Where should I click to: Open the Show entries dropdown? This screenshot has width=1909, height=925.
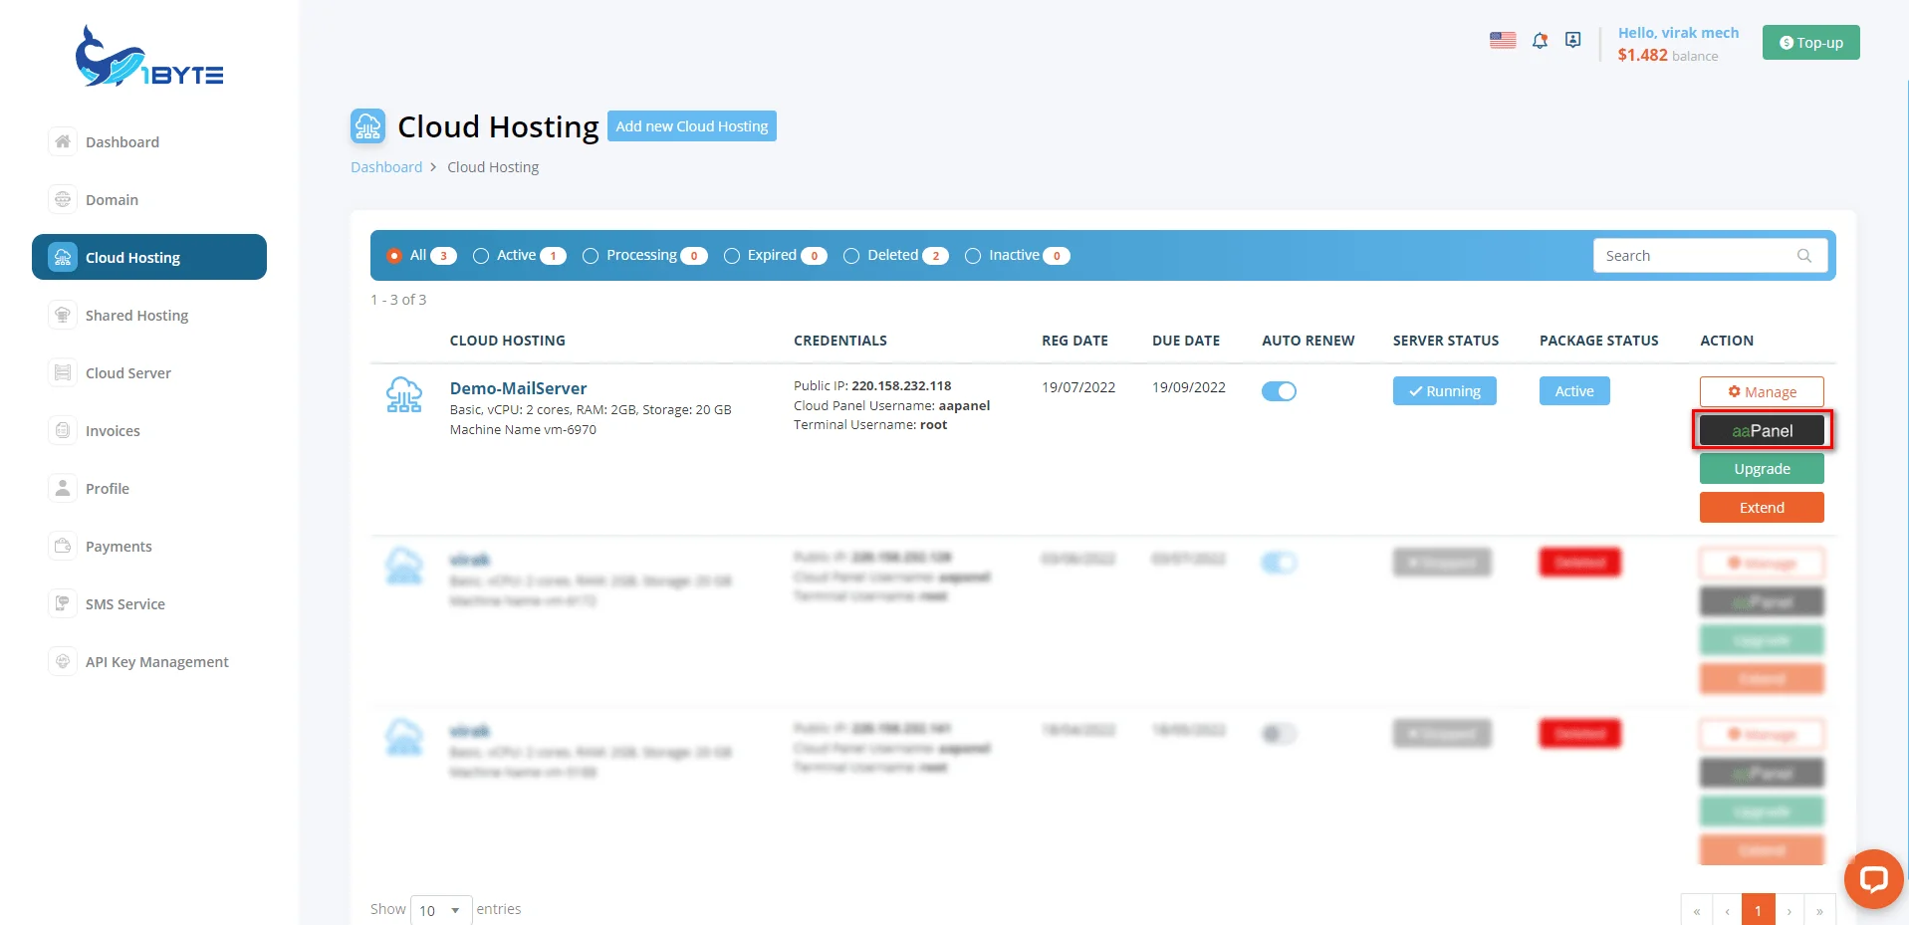click(x=441, y=910)
